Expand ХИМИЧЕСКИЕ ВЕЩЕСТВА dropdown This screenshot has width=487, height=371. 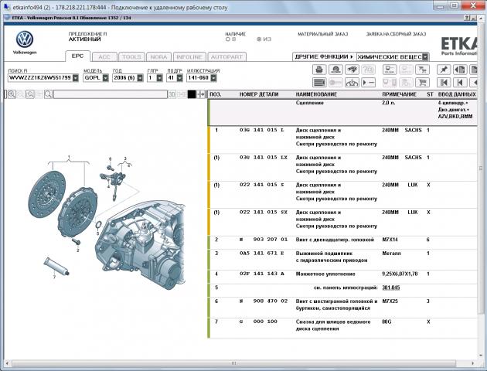[x=425, y=57]
